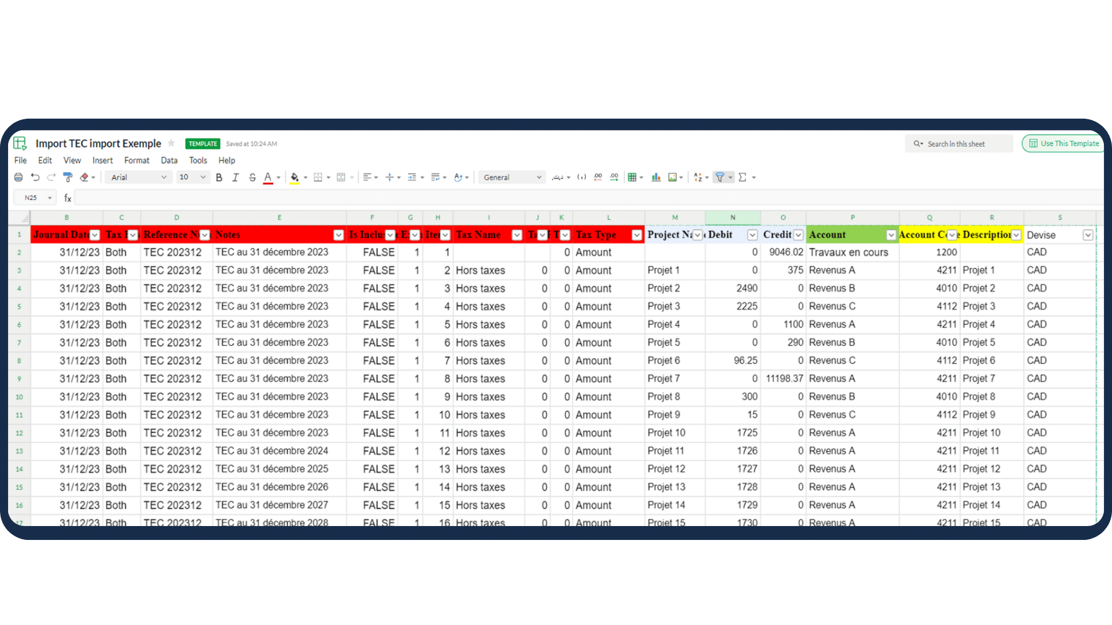1112x625 pixels.
Task: Toggle italic formatting
Action: [x=235, y=178]
